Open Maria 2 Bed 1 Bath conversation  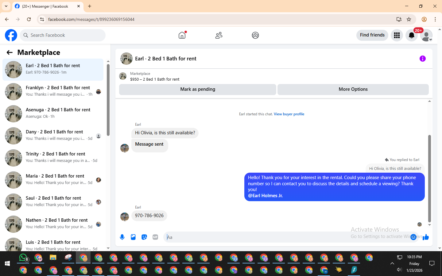(x=53, y=180)
